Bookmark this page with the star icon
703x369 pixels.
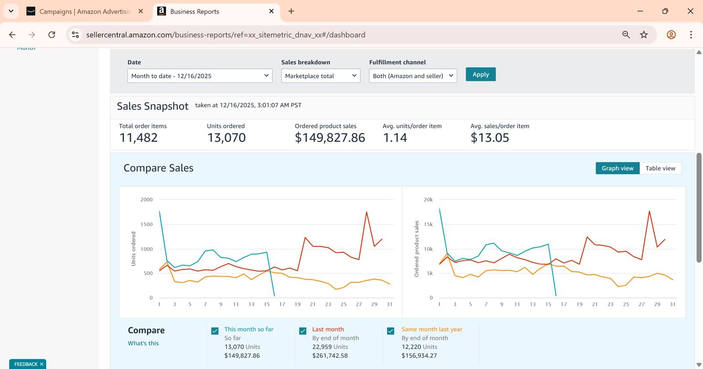[x=644, y=35]
